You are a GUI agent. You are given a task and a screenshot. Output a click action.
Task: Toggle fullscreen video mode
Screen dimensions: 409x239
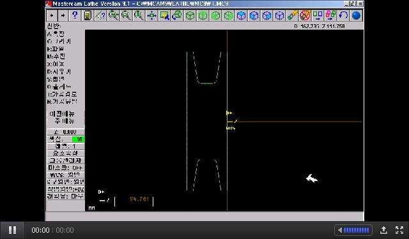pos(399,230)
